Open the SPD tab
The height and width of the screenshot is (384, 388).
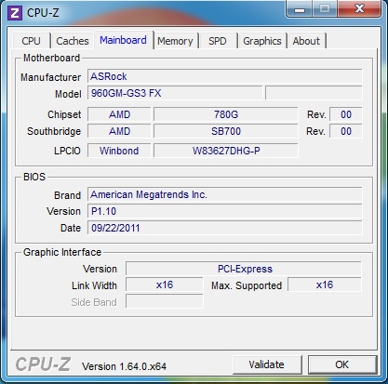pos(218,41)
